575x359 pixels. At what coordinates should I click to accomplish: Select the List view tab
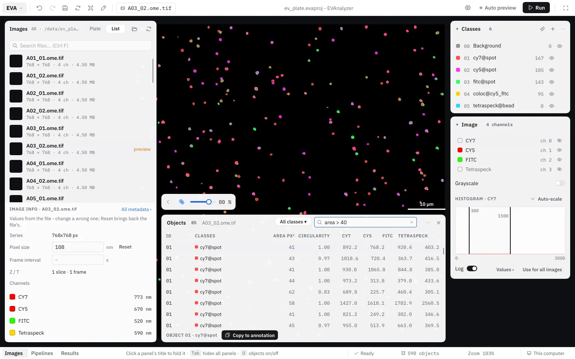[x=115, y=29]
